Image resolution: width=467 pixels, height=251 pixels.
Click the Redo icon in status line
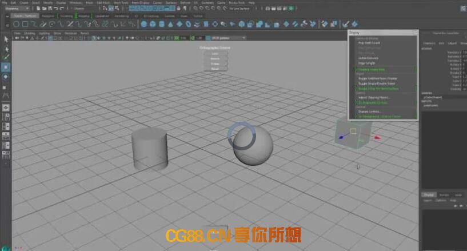(x=61, y=9)
